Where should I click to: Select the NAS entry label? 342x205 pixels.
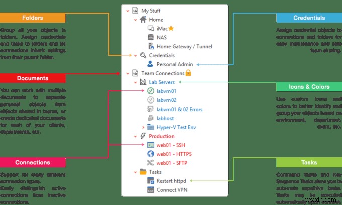click(162, 38)
